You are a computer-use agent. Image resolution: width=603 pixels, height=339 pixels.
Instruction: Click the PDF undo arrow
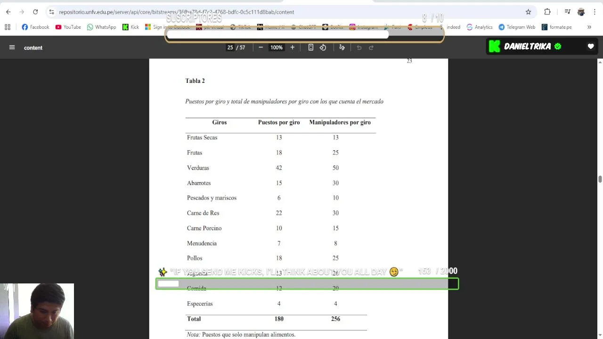click(x=359, y=47)
